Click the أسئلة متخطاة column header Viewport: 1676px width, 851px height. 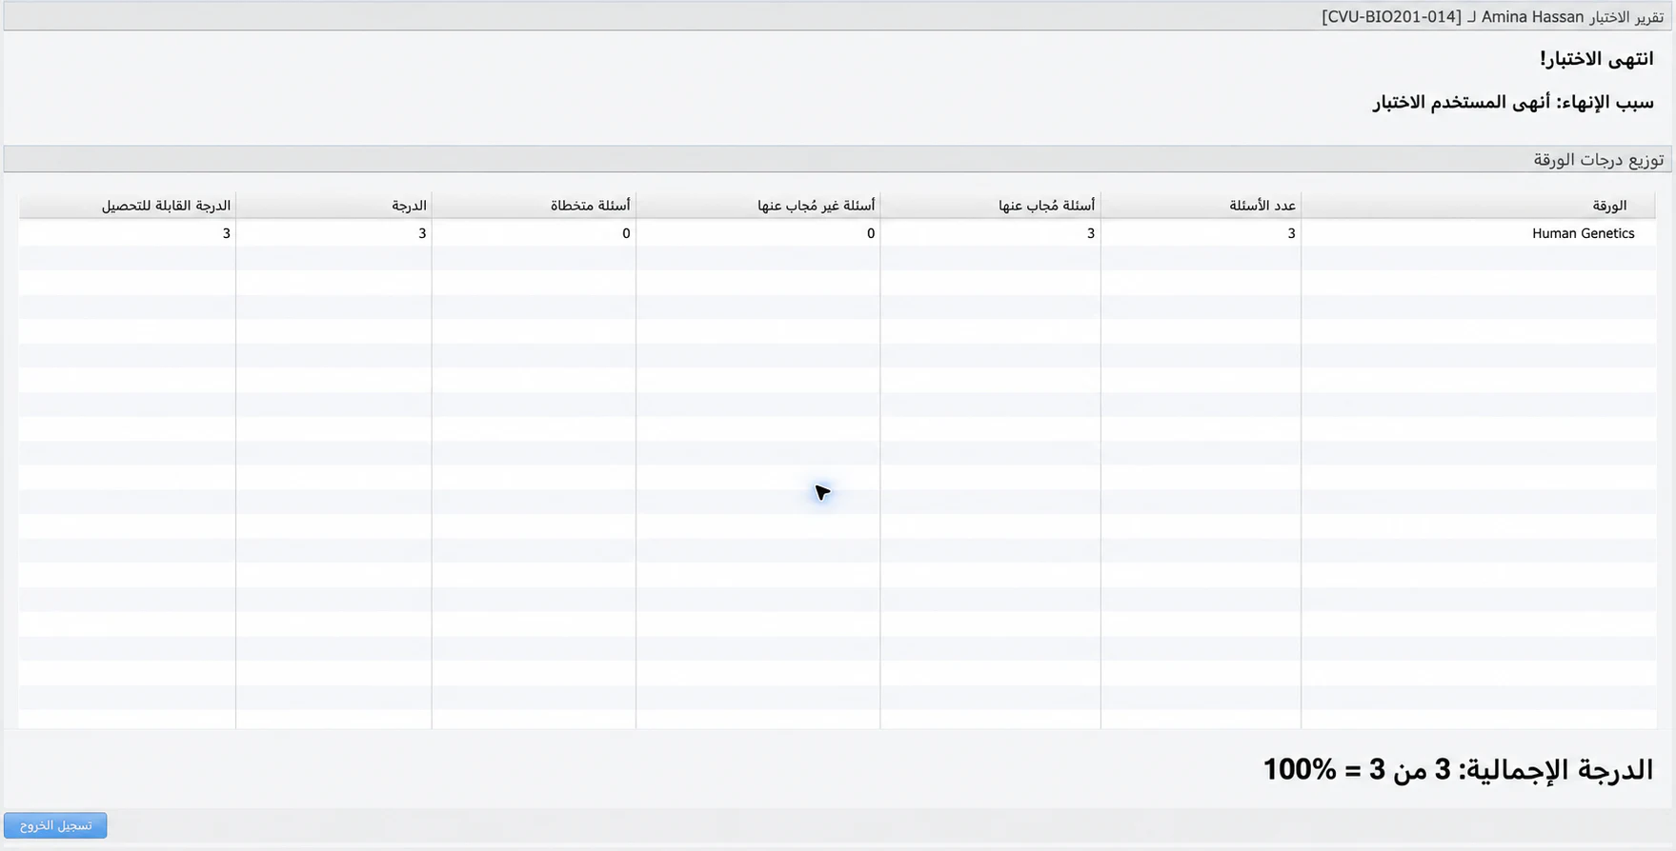[x=534, y=205]
